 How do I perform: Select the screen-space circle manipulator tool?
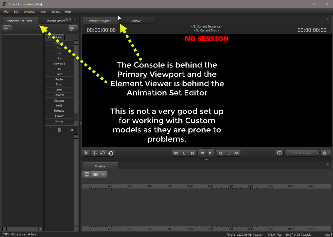(x=111, y=153)
